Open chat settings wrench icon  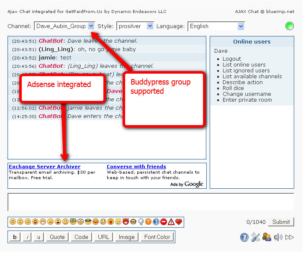[256, 238]
